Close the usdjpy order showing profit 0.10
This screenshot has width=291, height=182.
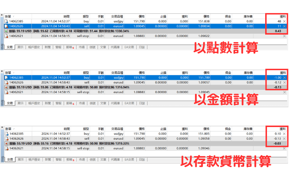point(284,134)
